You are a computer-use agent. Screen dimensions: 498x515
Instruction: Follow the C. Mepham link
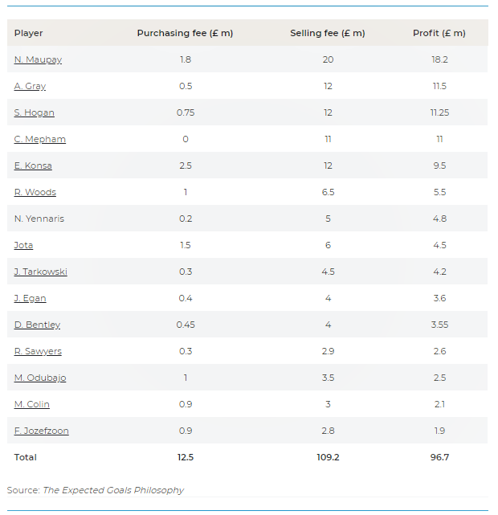[39, 139]
